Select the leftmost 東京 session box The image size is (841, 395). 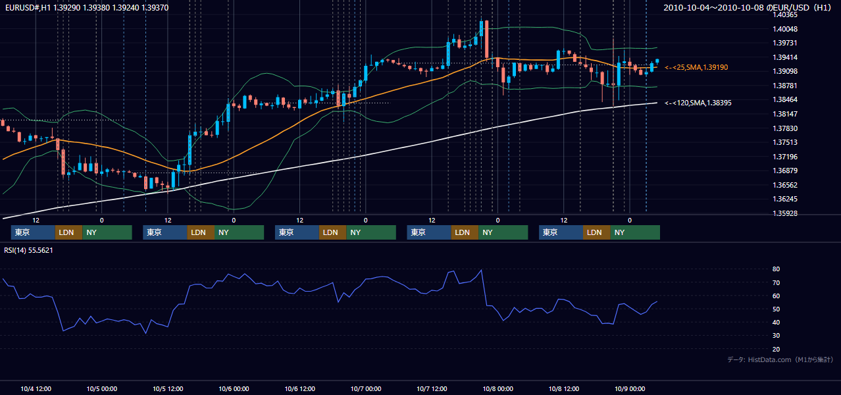(33, 232)
